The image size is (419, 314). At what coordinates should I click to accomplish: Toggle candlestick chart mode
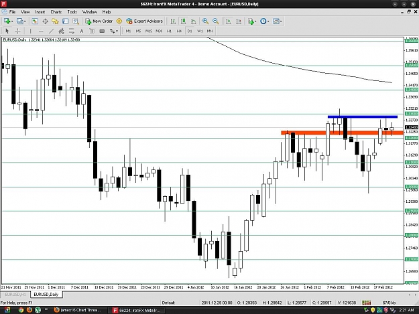[x=183, y=21]
